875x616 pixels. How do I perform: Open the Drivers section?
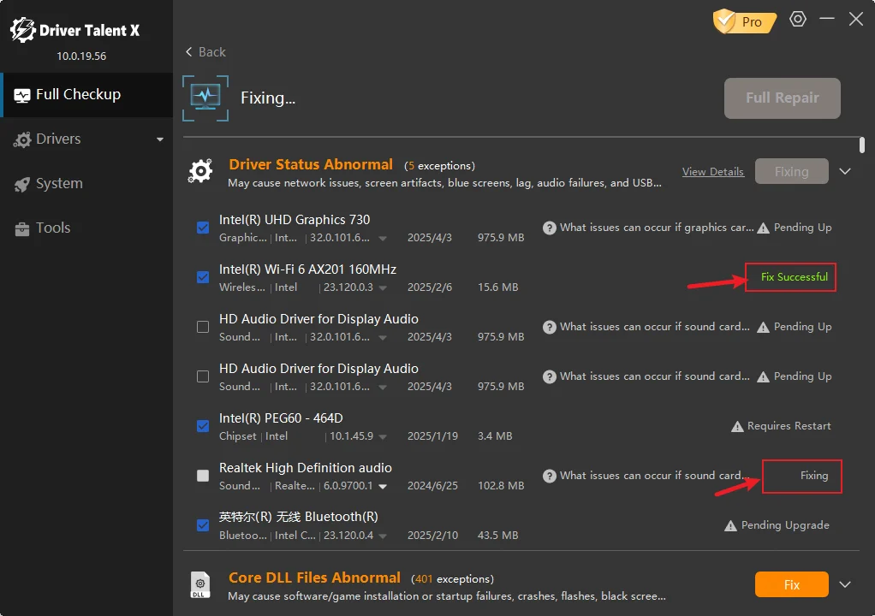click(x=86, y=139)
